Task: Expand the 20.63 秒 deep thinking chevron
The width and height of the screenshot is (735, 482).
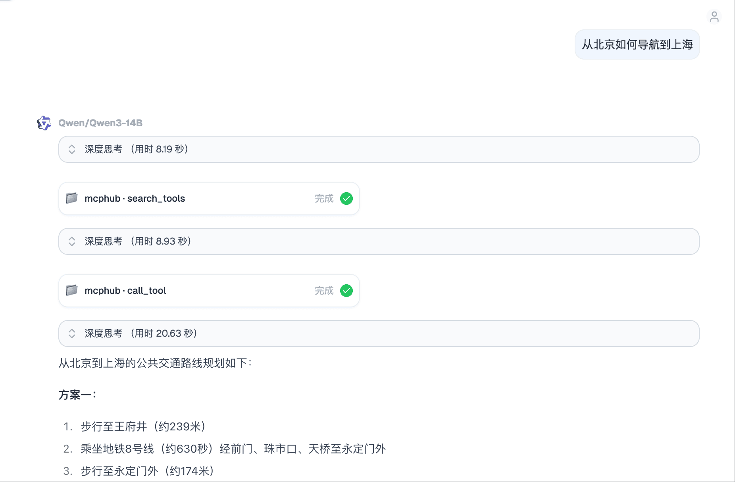Action: (x=72, y=334)
